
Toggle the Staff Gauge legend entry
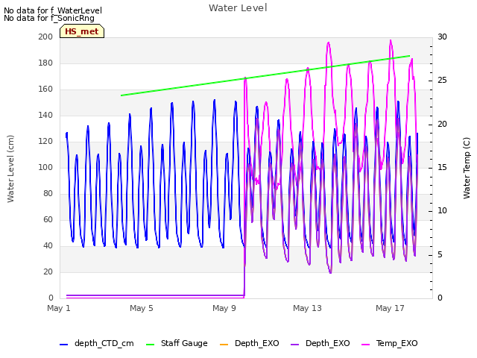click(x=177, y=343)
